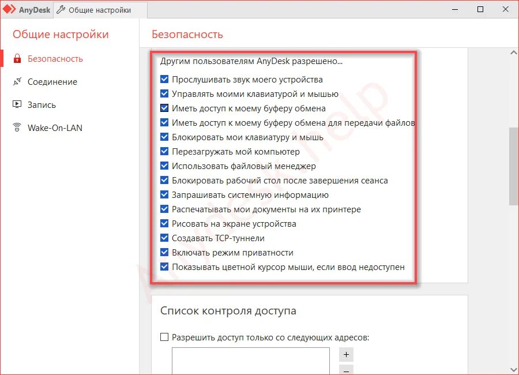Toggle Рисовать на экране устройства checkbox
This screenshot has height=375, width=519.
pyautogui.click(x=164, y=223)
